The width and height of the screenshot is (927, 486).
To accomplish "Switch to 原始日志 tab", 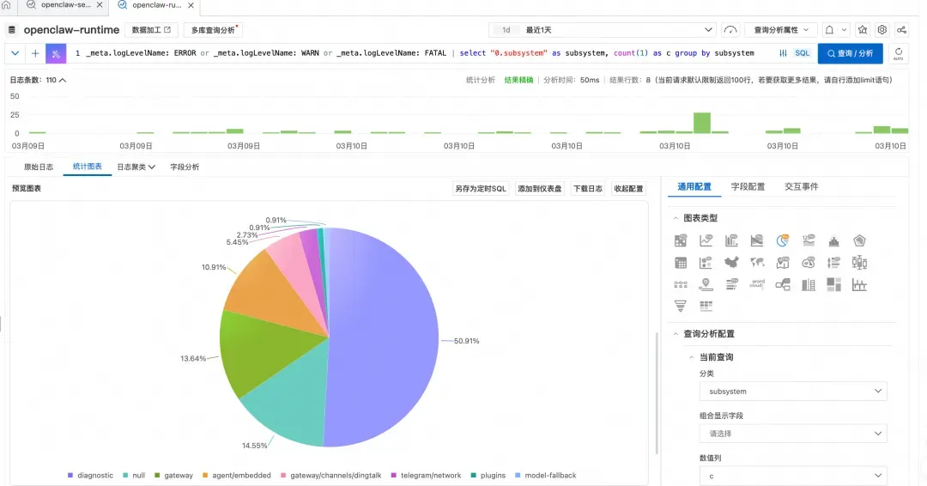I will (39, 167).
